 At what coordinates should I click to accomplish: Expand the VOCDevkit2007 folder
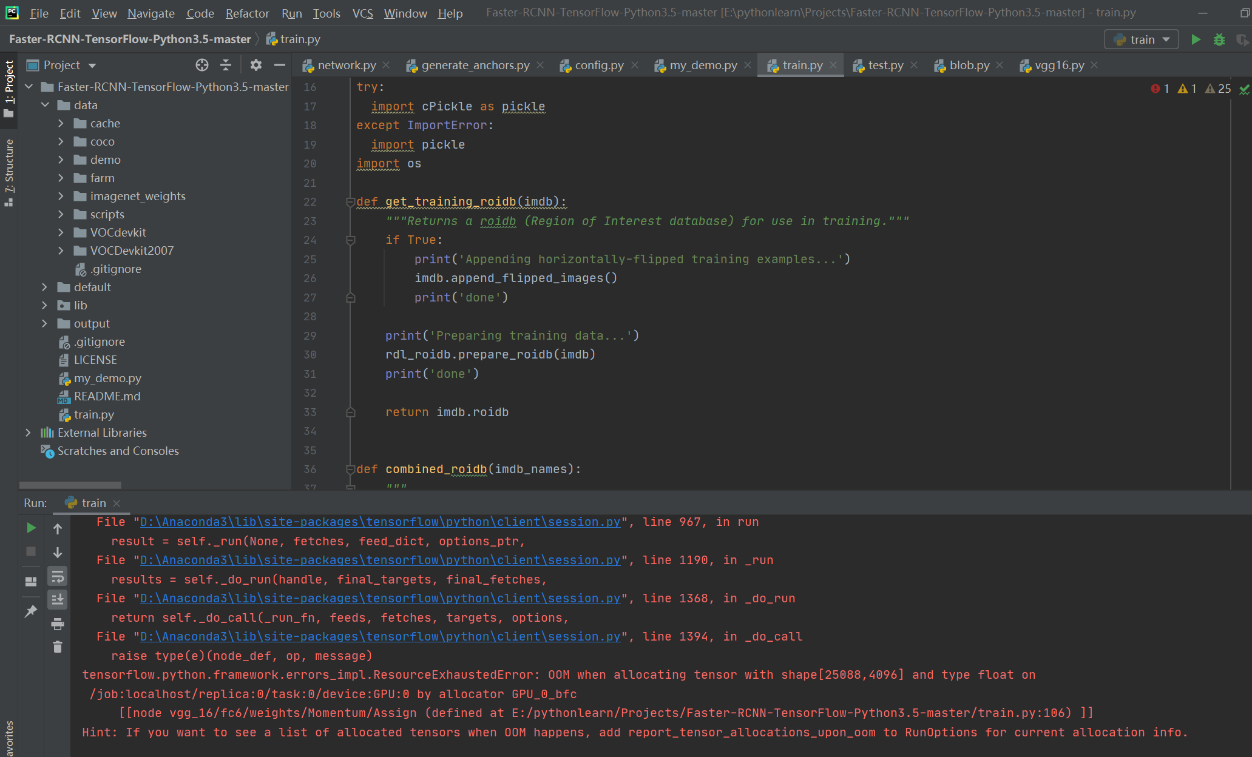pyautogui.click(x=61, y=251)
